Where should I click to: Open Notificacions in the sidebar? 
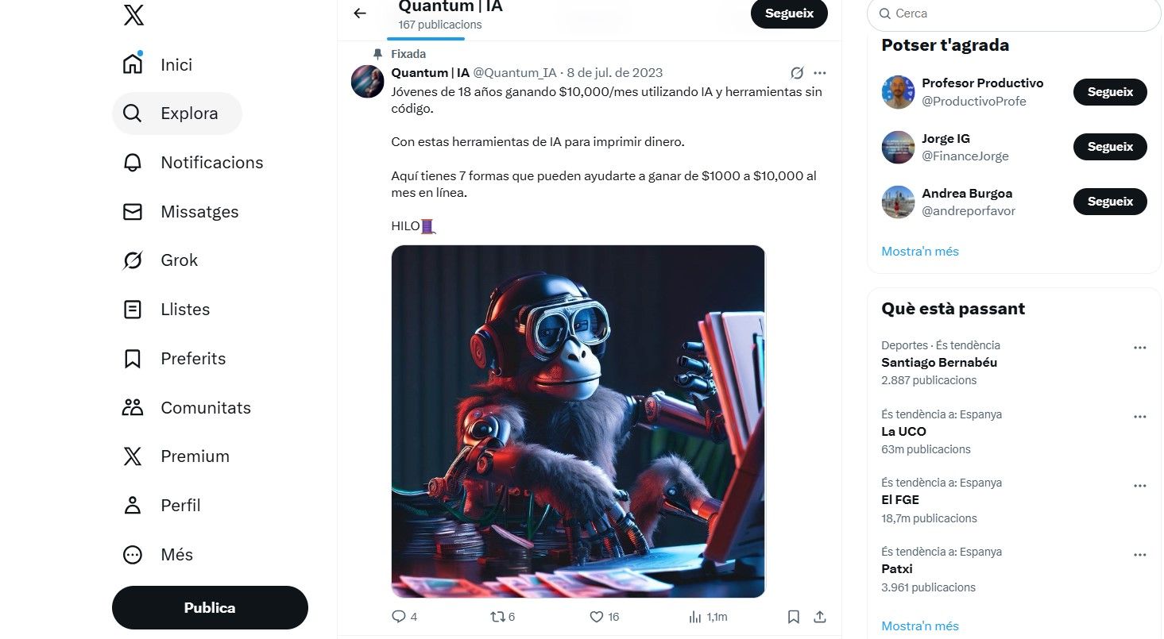[211, 163]
